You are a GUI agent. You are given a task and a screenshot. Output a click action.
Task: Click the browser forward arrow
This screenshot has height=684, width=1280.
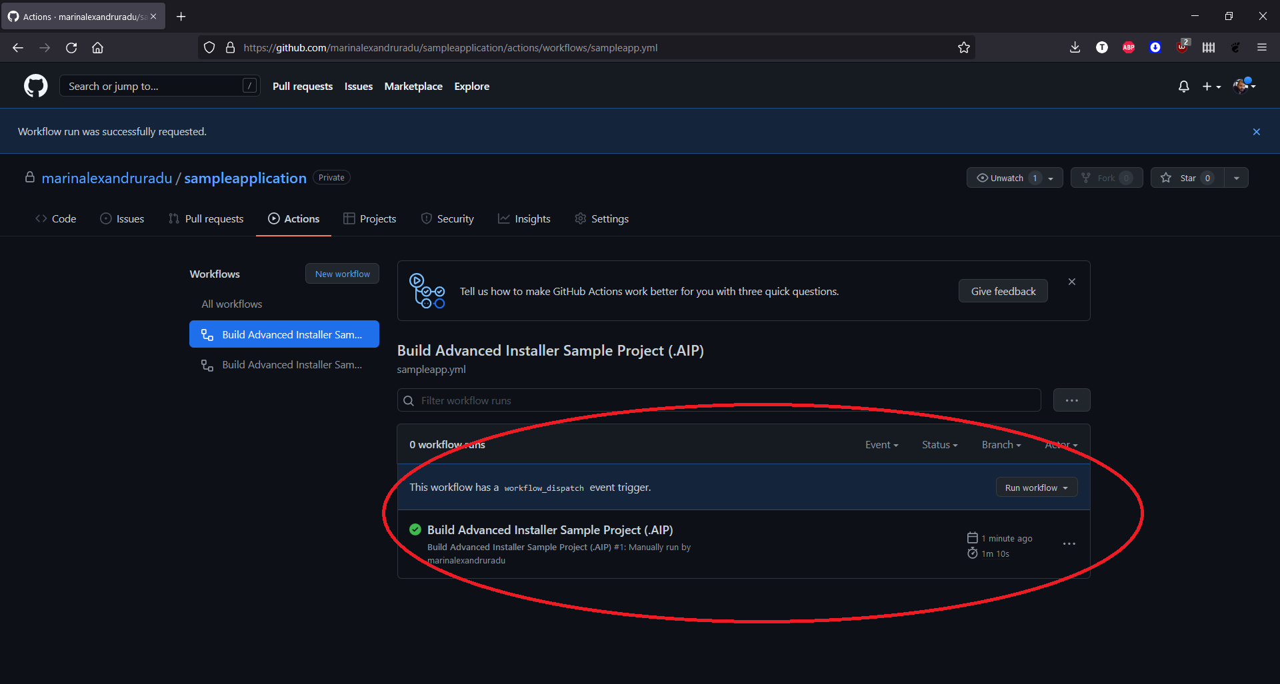[x=45, y=48]
